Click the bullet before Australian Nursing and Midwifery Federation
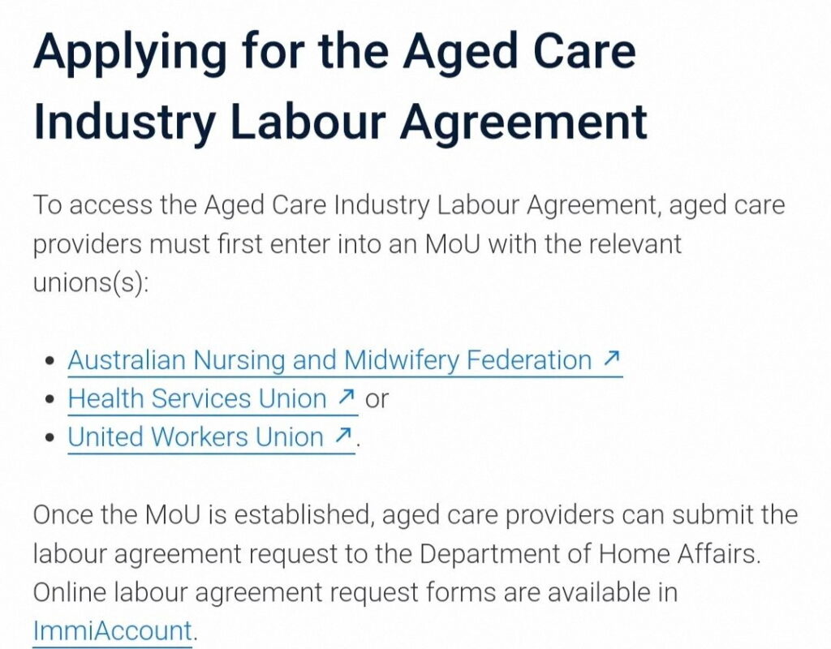831x649 pixels. 51,361
